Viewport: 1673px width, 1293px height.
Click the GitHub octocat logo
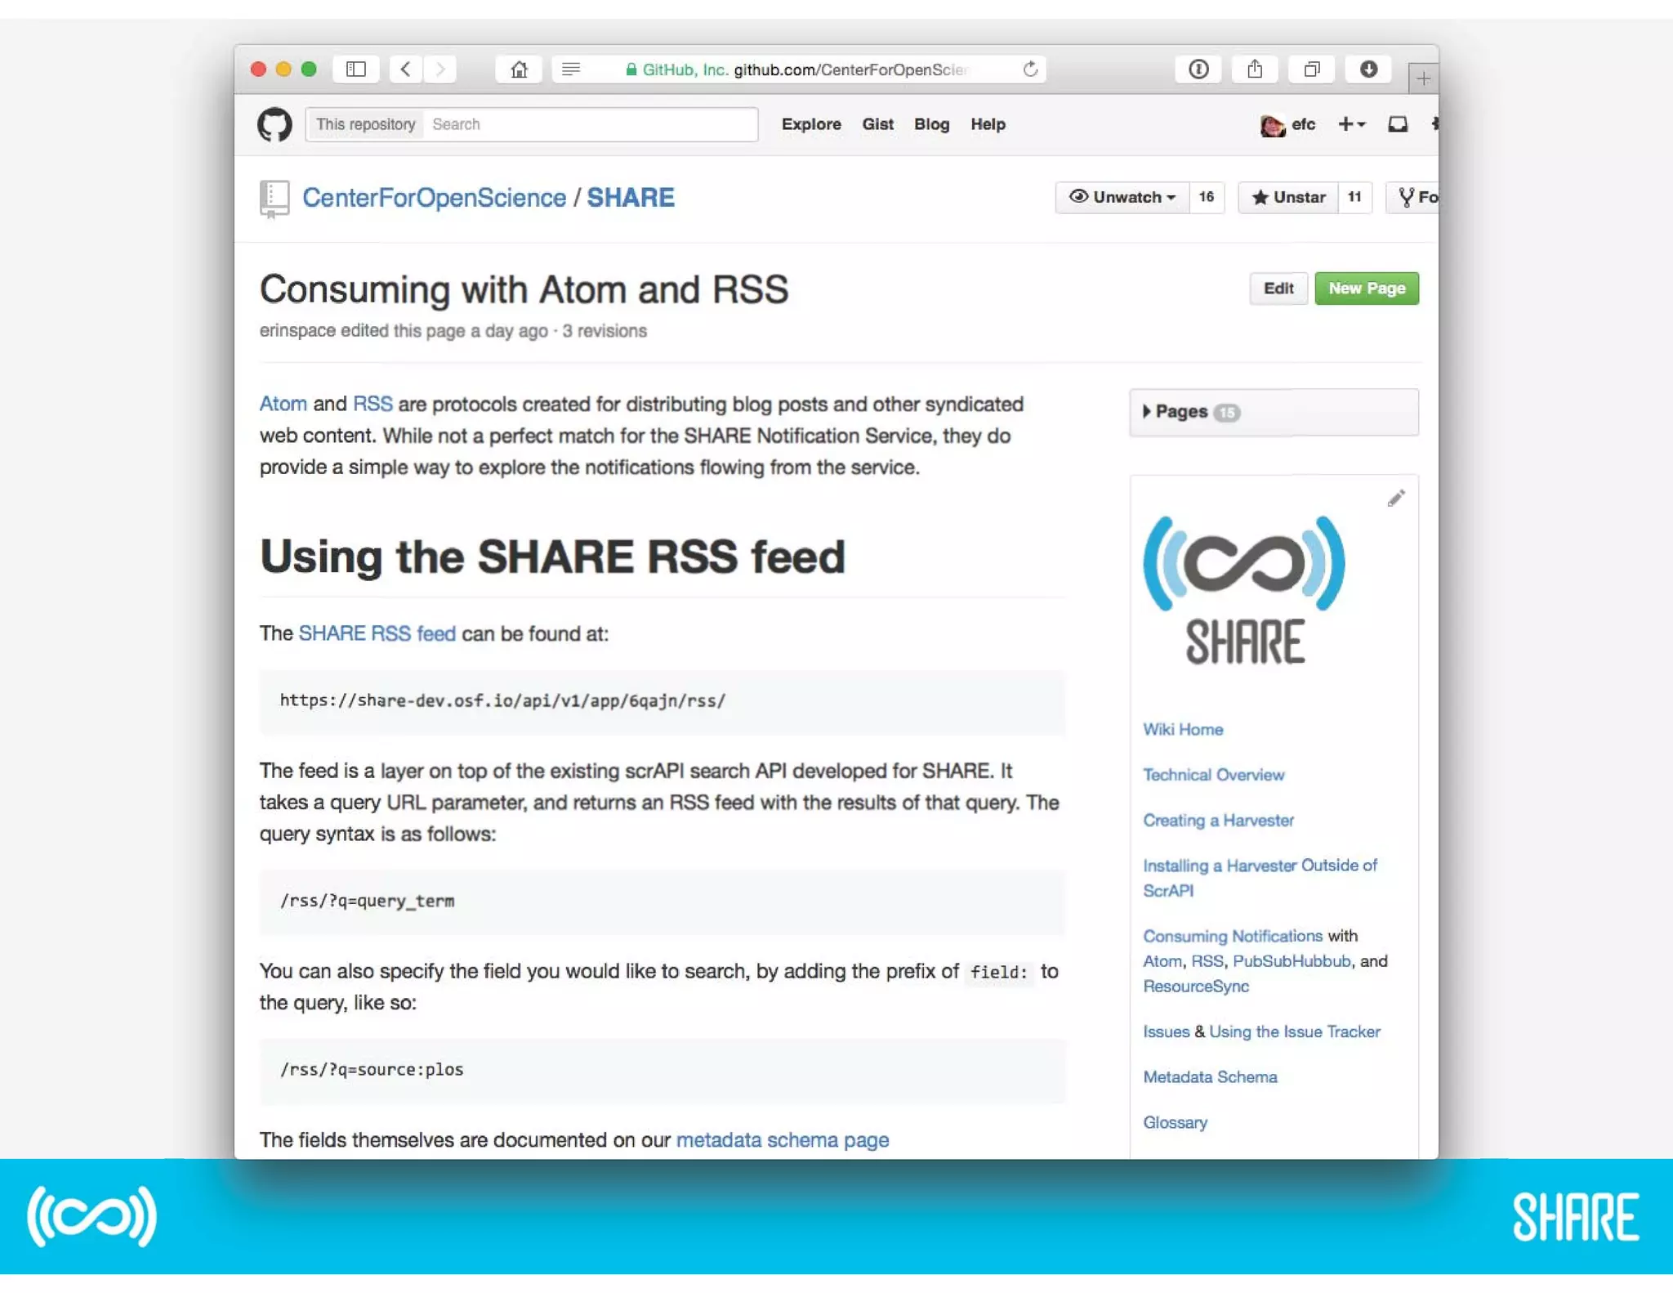(274, 124)
